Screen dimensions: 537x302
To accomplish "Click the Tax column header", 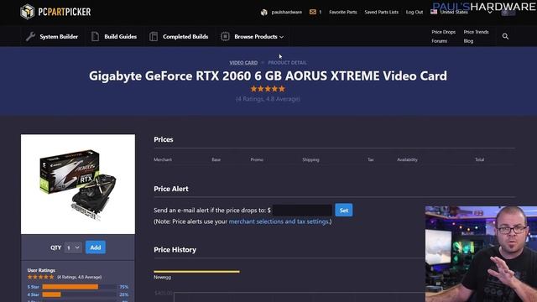I will pos(371,159).
